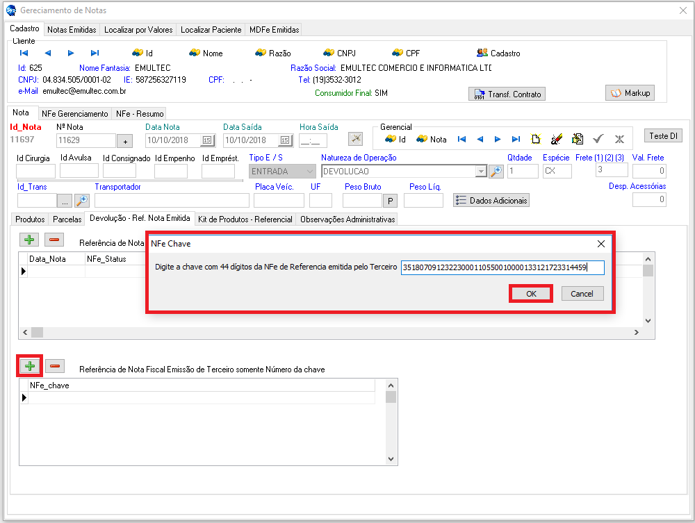Click OK in the NFe Chave dialog

point(531,294)
